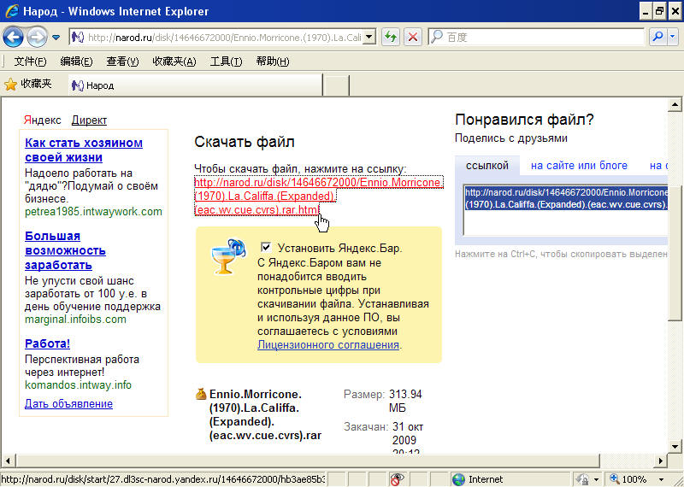
Task: Open the search provider dropdown arrow
Action: tap(674, 38)
